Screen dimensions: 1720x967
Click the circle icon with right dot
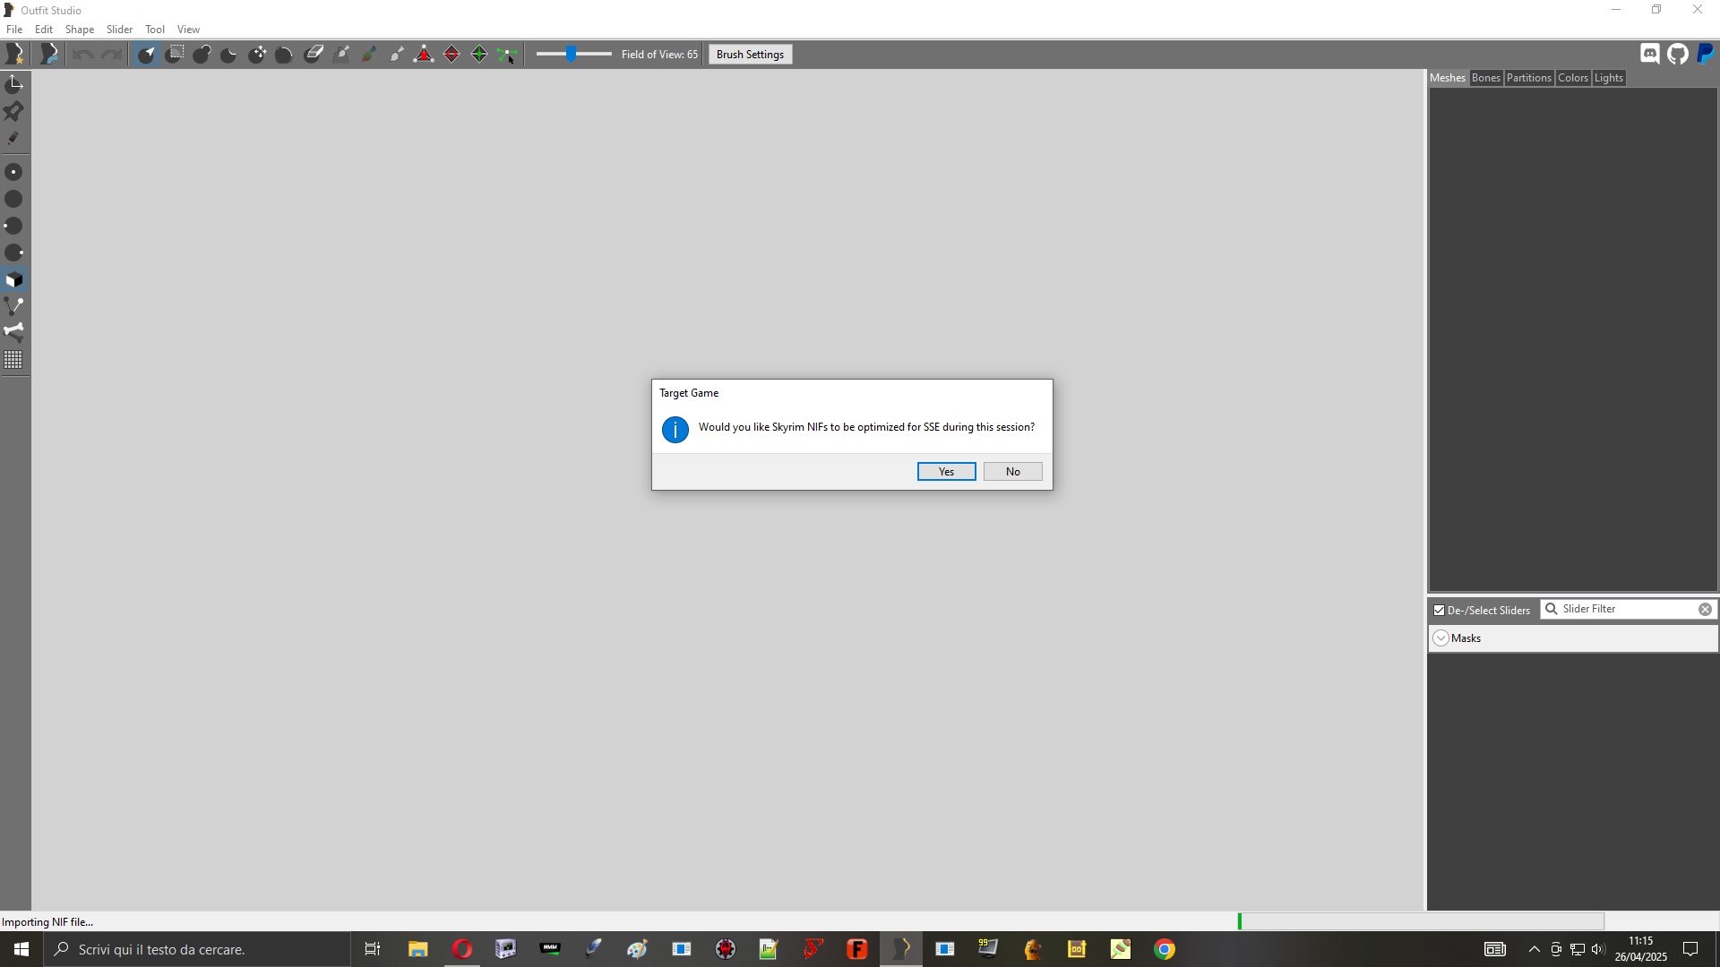14,253
